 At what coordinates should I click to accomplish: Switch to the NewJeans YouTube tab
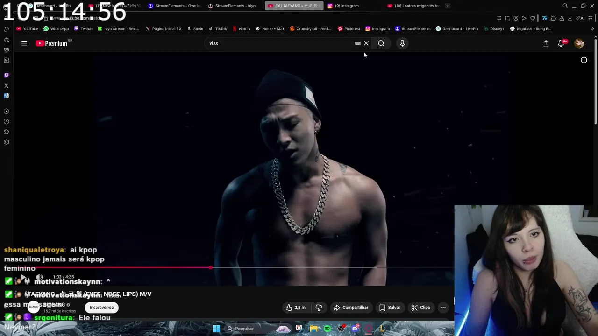click(114, 6)
